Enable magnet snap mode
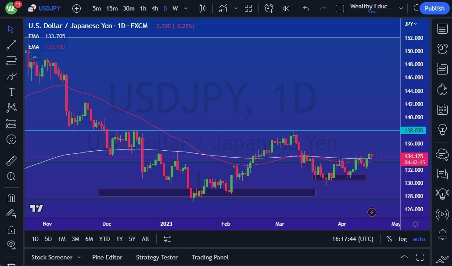452x266 pixels. [11, 198]
